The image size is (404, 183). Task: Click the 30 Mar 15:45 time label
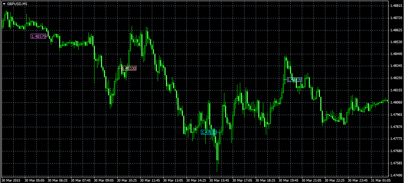click(219, 180)
